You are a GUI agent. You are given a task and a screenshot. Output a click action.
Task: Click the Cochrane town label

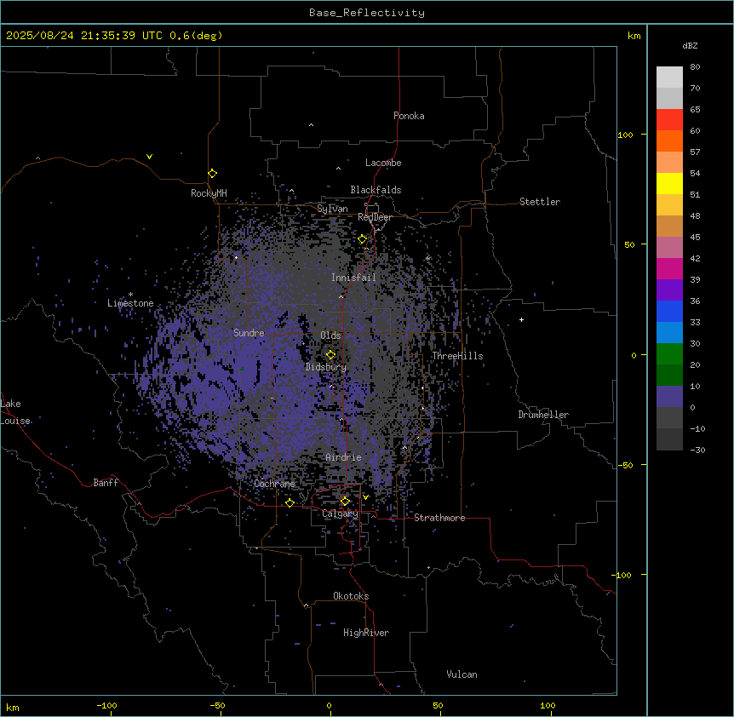274,484
